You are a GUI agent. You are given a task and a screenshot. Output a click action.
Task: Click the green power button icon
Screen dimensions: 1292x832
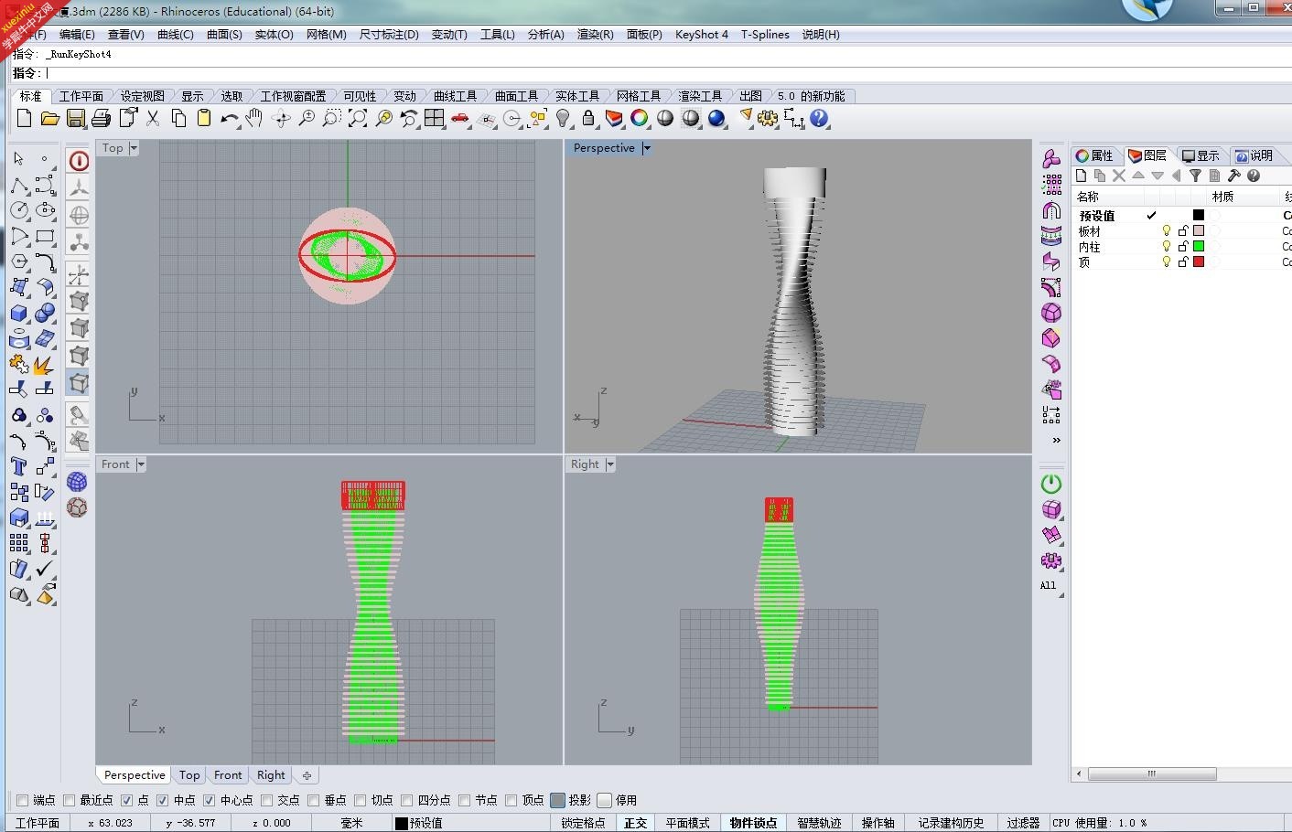[1051, 484]
